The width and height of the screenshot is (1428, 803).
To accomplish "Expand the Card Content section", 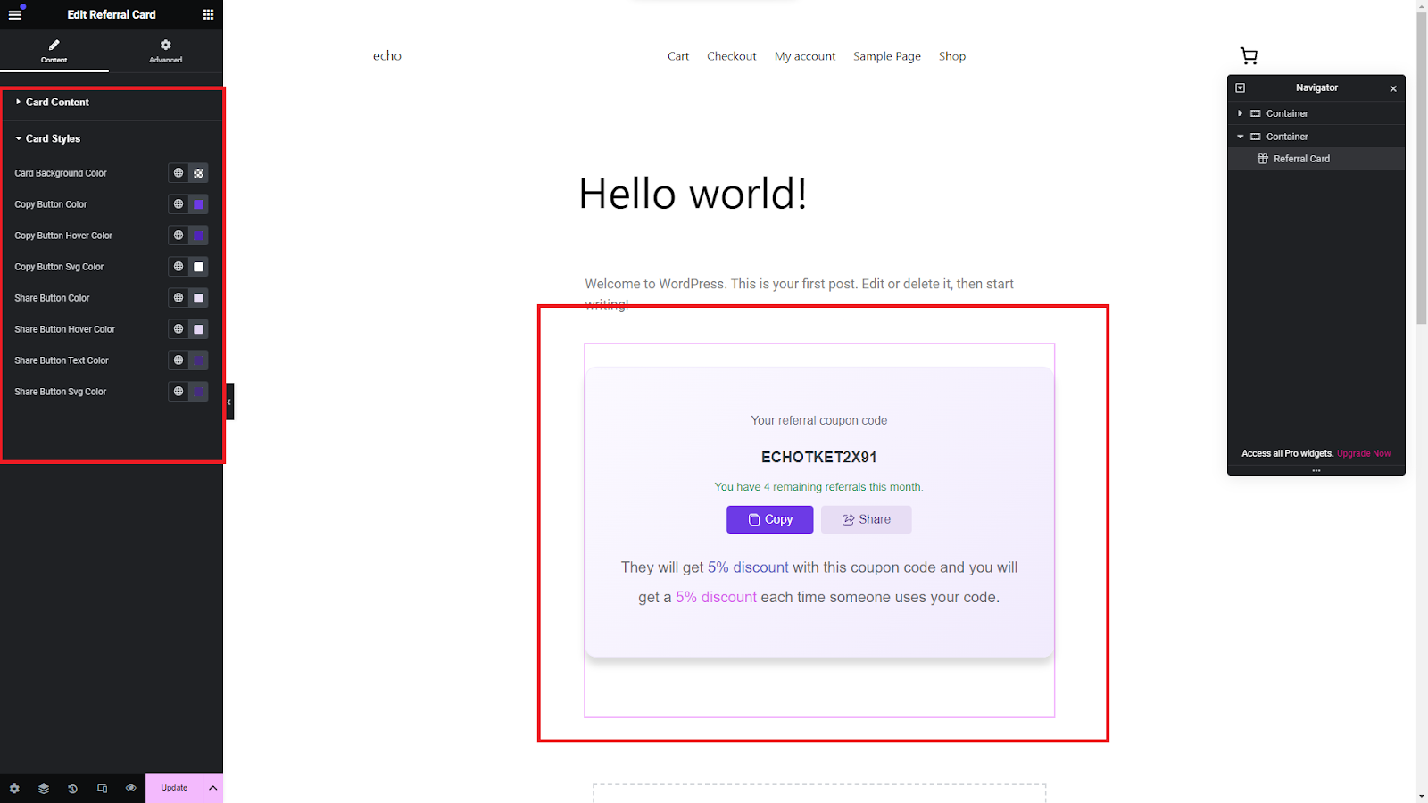I will pyautogui.click(x=57, y=103).
